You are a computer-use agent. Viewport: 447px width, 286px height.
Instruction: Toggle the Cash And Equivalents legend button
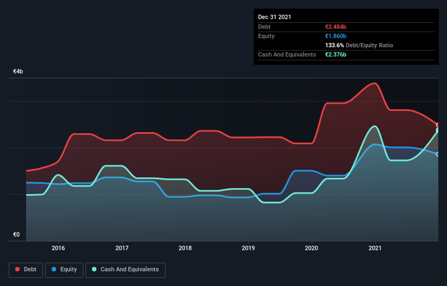coord(125,270)
